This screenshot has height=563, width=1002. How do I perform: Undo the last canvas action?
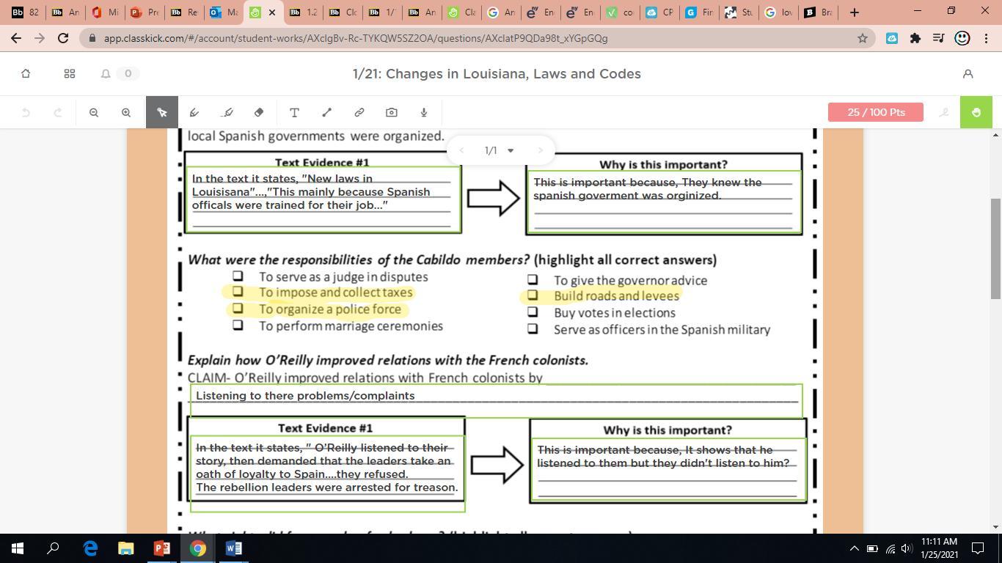(26, 112)
